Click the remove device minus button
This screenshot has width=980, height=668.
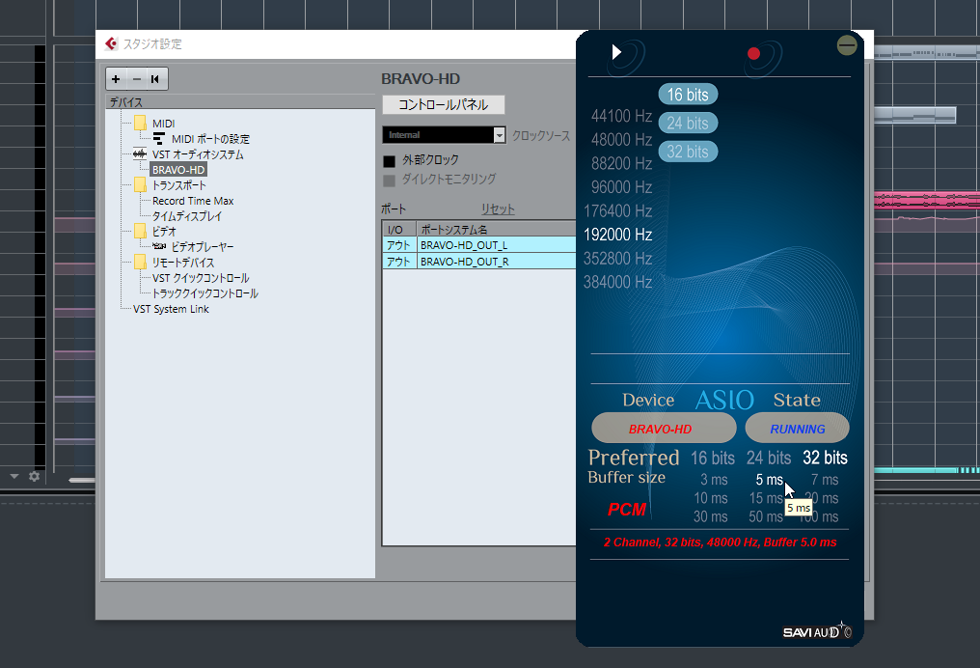coord(136,79)
